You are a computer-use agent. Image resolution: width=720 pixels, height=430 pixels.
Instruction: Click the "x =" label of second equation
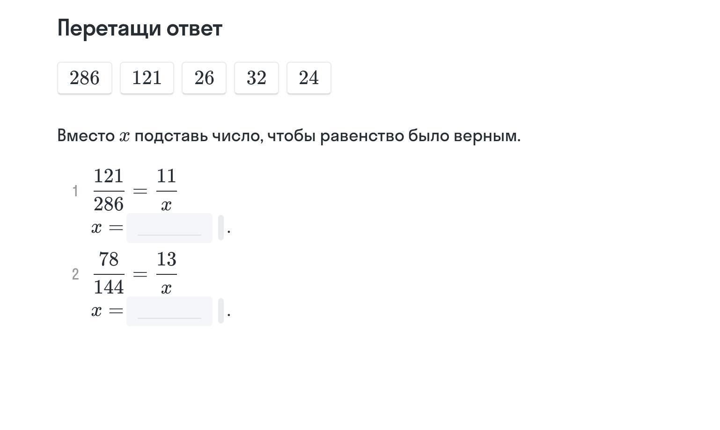coord(107,311)
